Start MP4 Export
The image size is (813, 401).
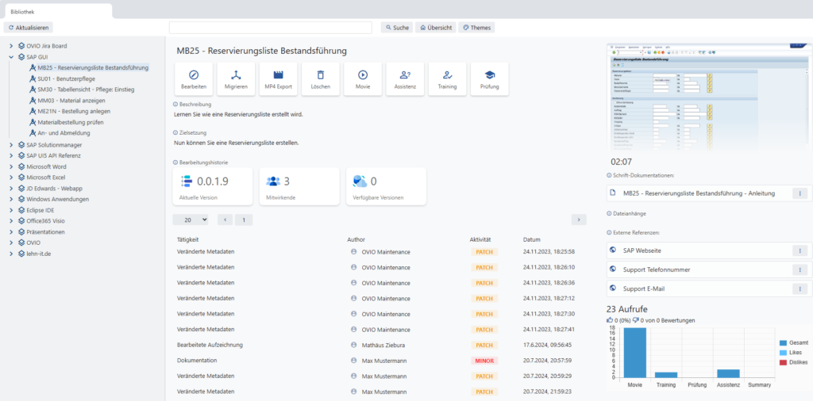279,79
